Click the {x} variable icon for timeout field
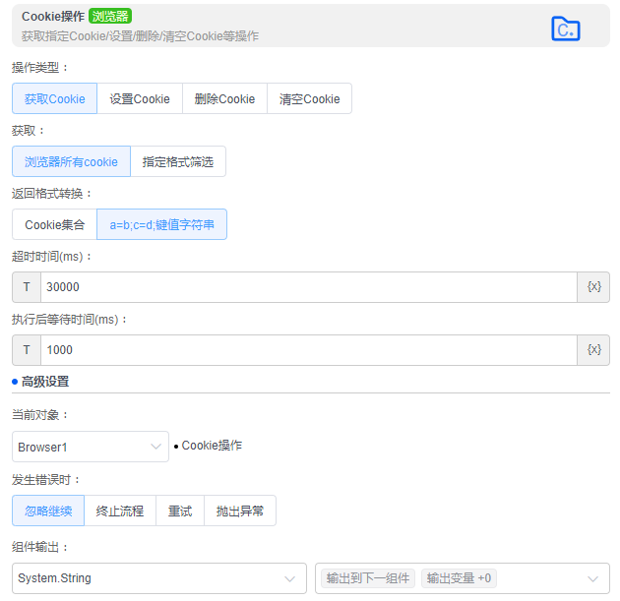620x601 pixels. click(593, 287)
